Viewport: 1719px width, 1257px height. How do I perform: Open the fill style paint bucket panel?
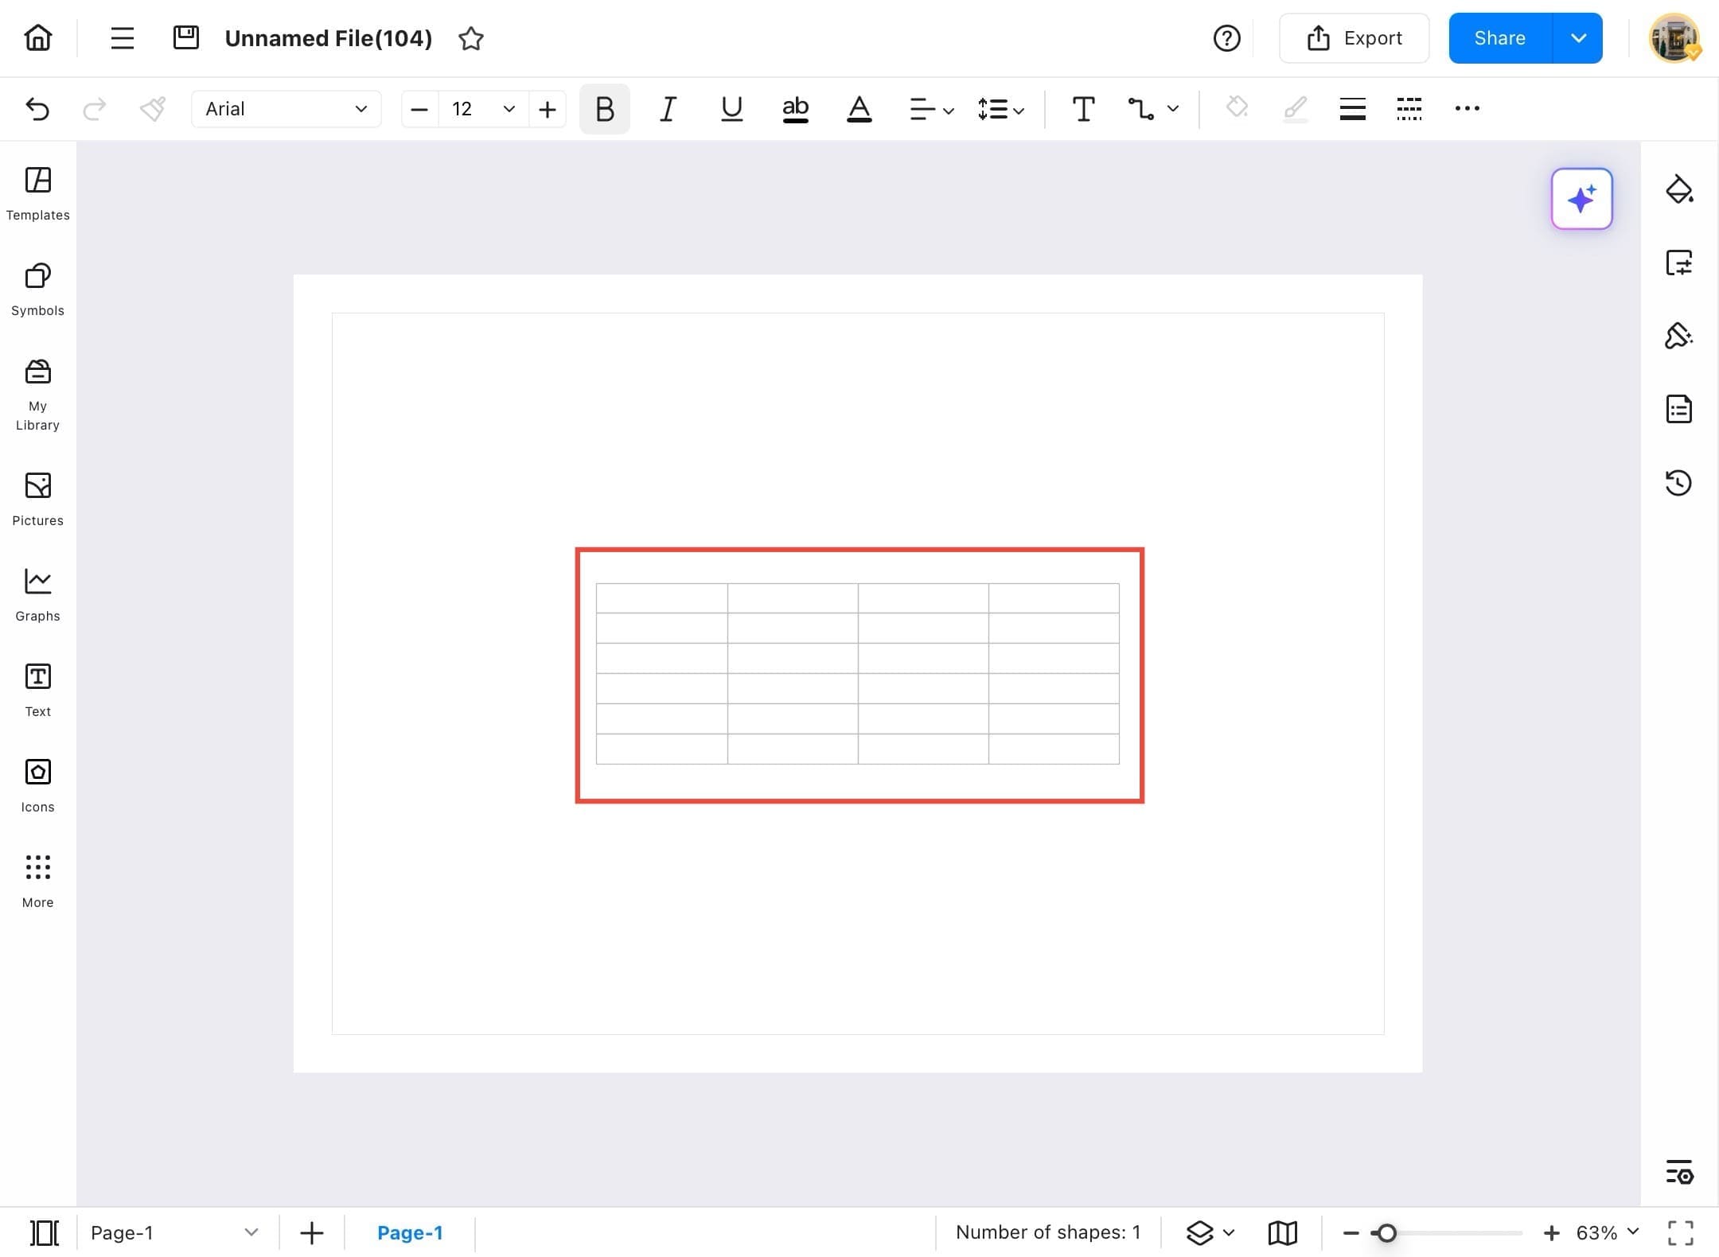(x=1678, y=190)
